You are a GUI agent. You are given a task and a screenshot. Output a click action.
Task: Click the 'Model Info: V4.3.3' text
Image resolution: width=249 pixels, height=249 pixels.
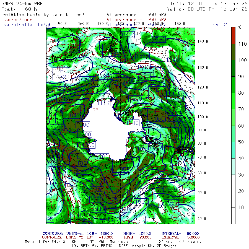click(x=45, y=242)
